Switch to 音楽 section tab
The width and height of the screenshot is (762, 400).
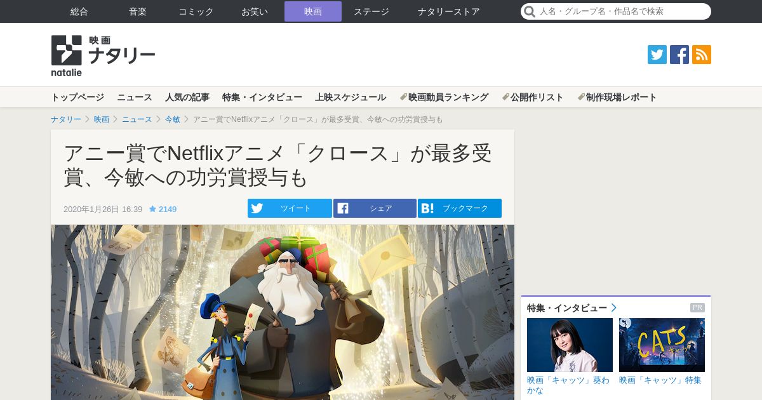point(138,11)
